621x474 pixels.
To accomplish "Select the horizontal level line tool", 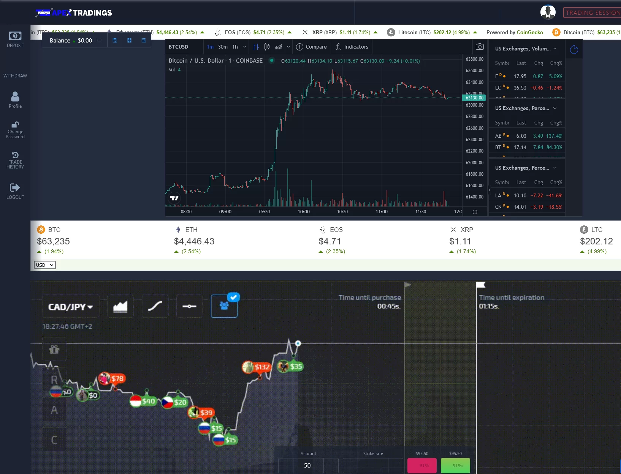I will [189, 306].
